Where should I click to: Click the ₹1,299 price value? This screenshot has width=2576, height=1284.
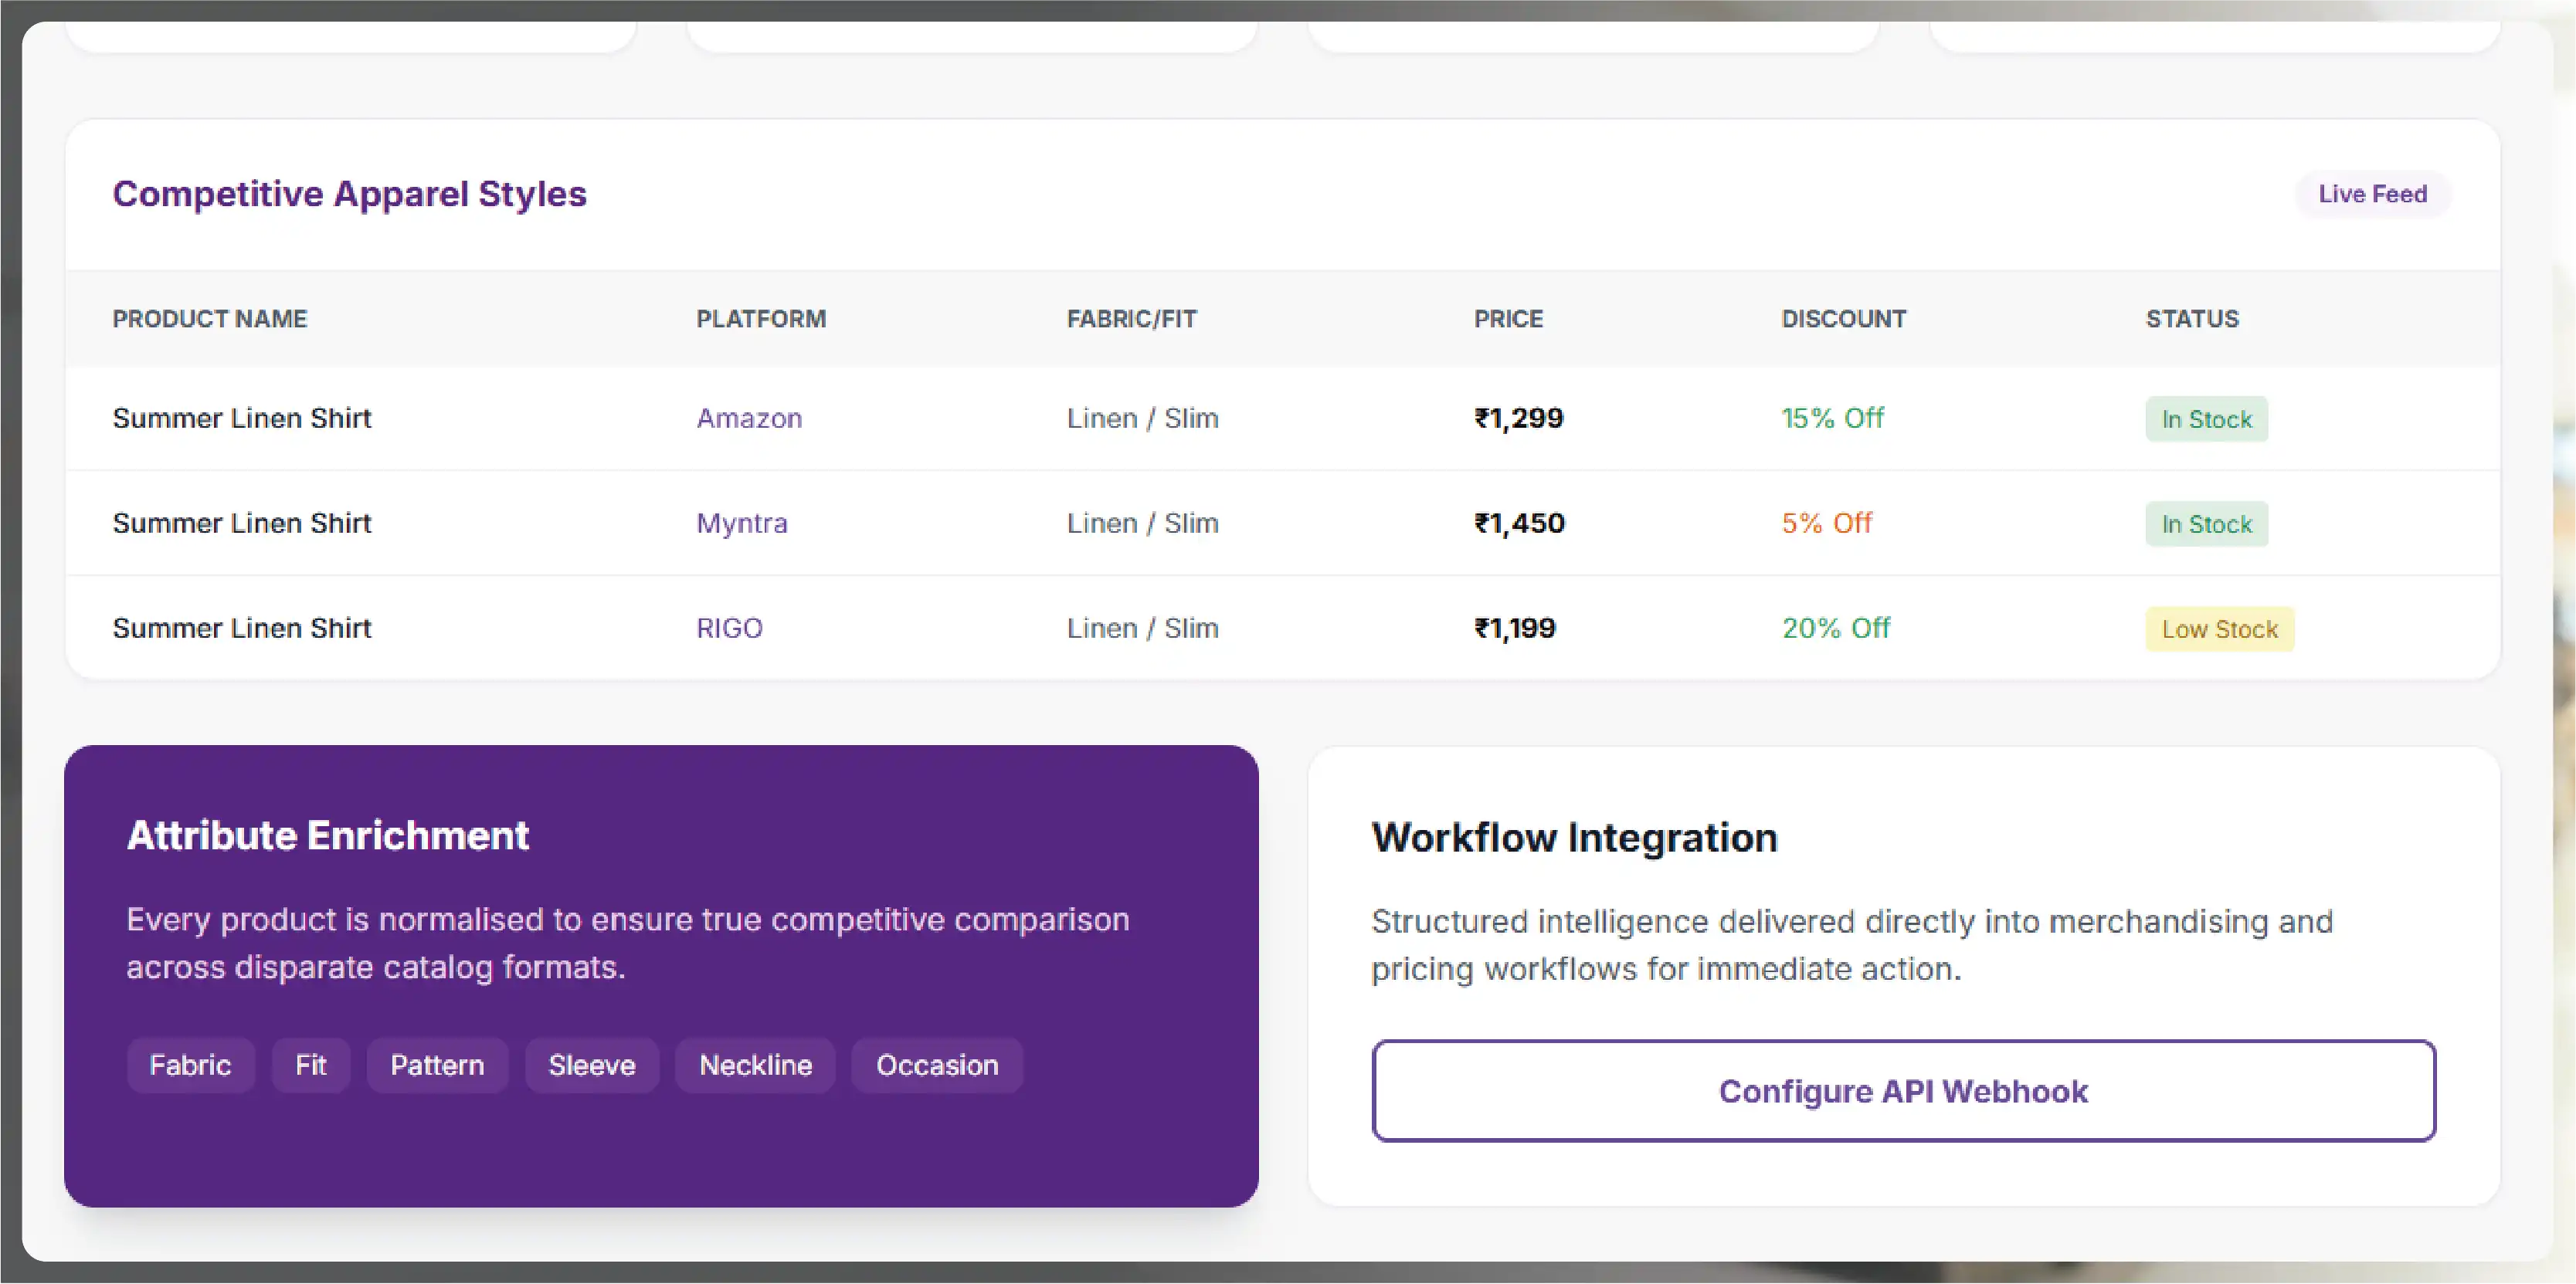pyautogui.click(x=1518, y=418)
